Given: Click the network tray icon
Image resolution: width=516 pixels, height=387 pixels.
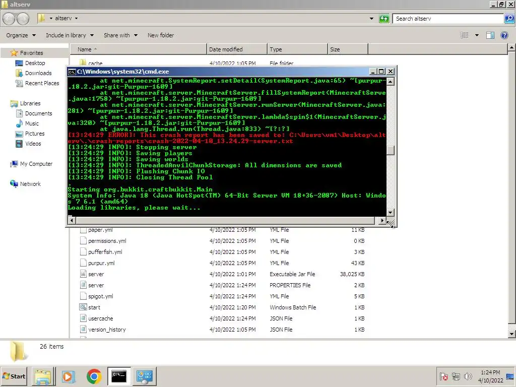Looking at the screenshot, I should click(456, 376).
